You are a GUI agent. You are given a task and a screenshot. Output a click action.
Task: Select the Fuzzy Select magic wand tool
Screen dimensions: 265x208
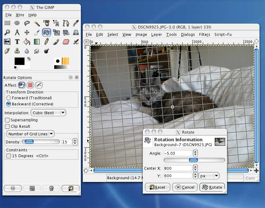37,23
